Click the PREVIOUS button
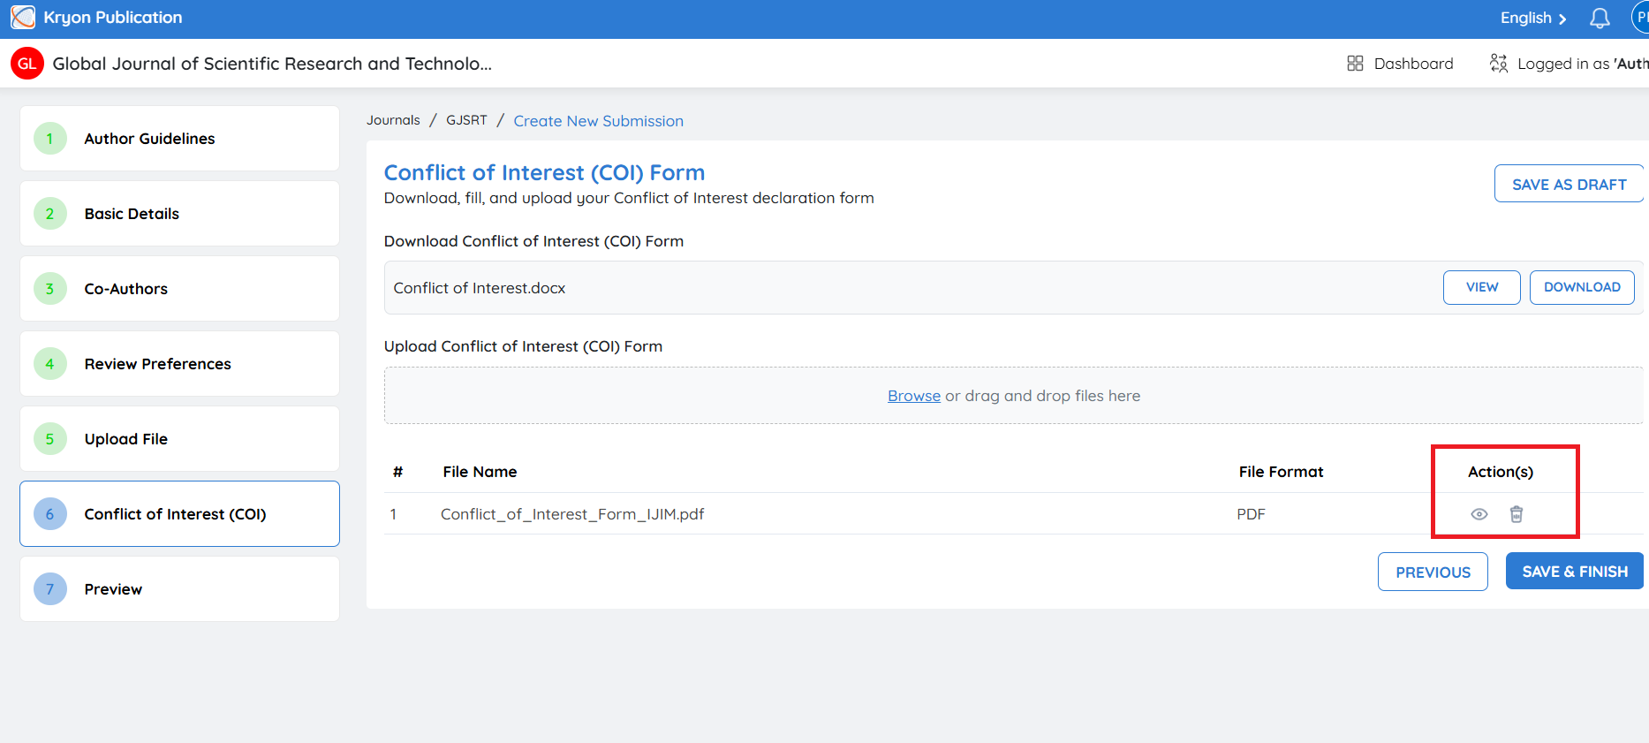This screenshot has height=743, width=1649. [x=1433, y=572]
